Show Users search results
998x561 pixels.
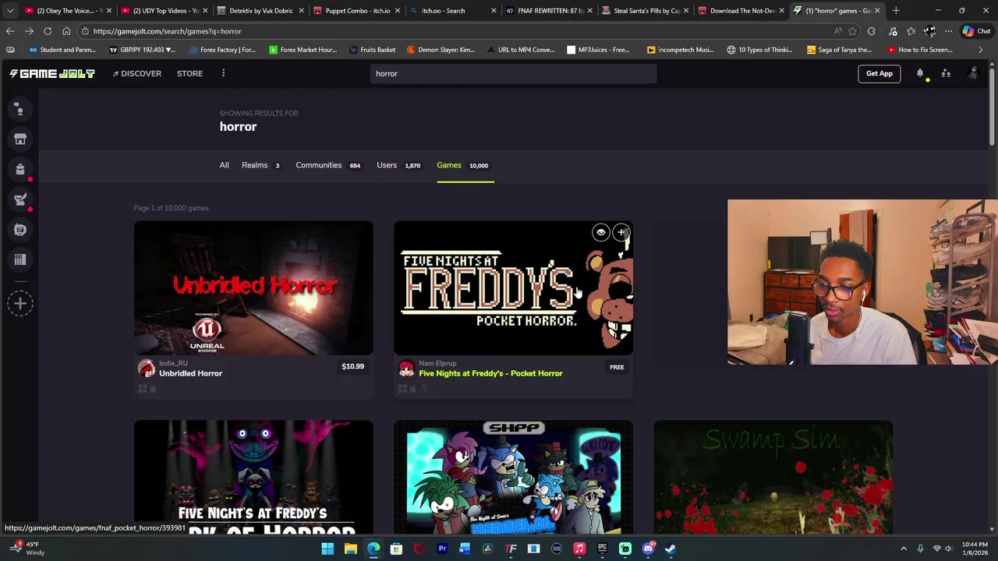[x=398, y=165]
